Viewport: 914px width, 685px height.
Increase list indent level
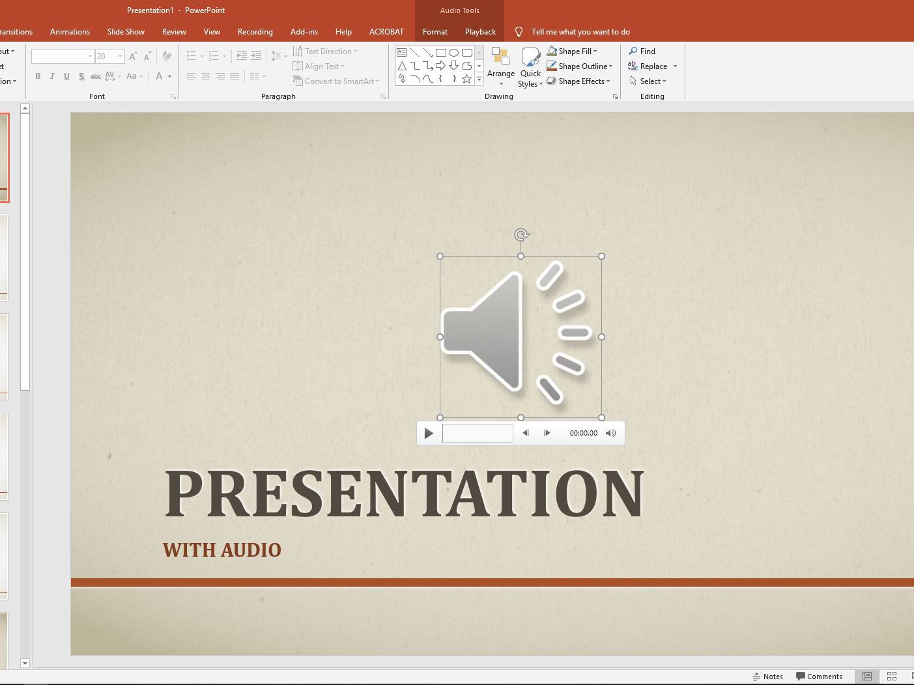click(256, 57)
